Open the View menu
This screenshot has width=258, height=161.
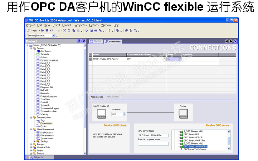(47, 25)
